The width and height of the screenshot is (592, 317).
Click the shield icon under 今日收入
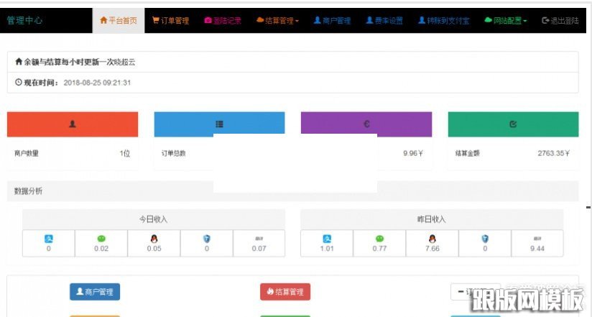(x=207, y=239)
